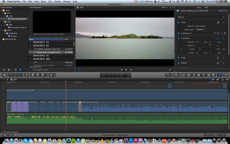230x144 pixels.
Task: Toggle timeline skimming icon
Action: 213,79
